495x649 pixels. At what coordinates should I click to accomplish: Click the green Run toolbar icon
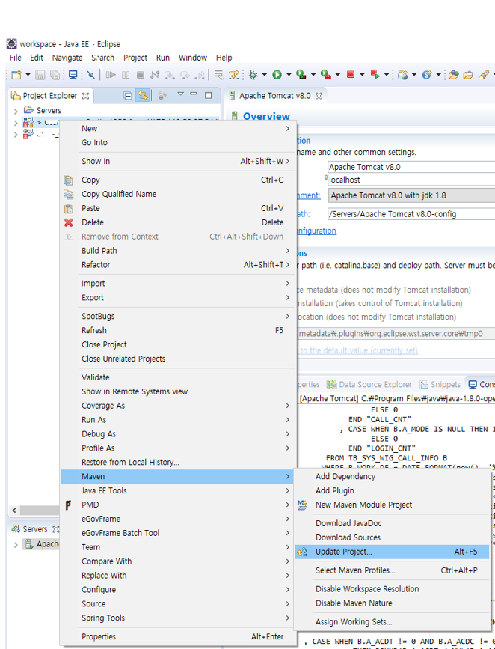point(277,75)
